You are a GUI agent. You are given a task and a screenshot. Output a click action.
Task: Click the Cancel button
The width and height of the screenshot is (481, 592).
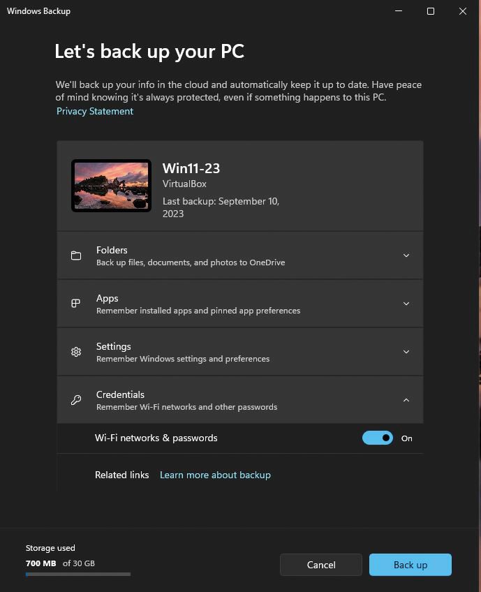tap(321, 565)
